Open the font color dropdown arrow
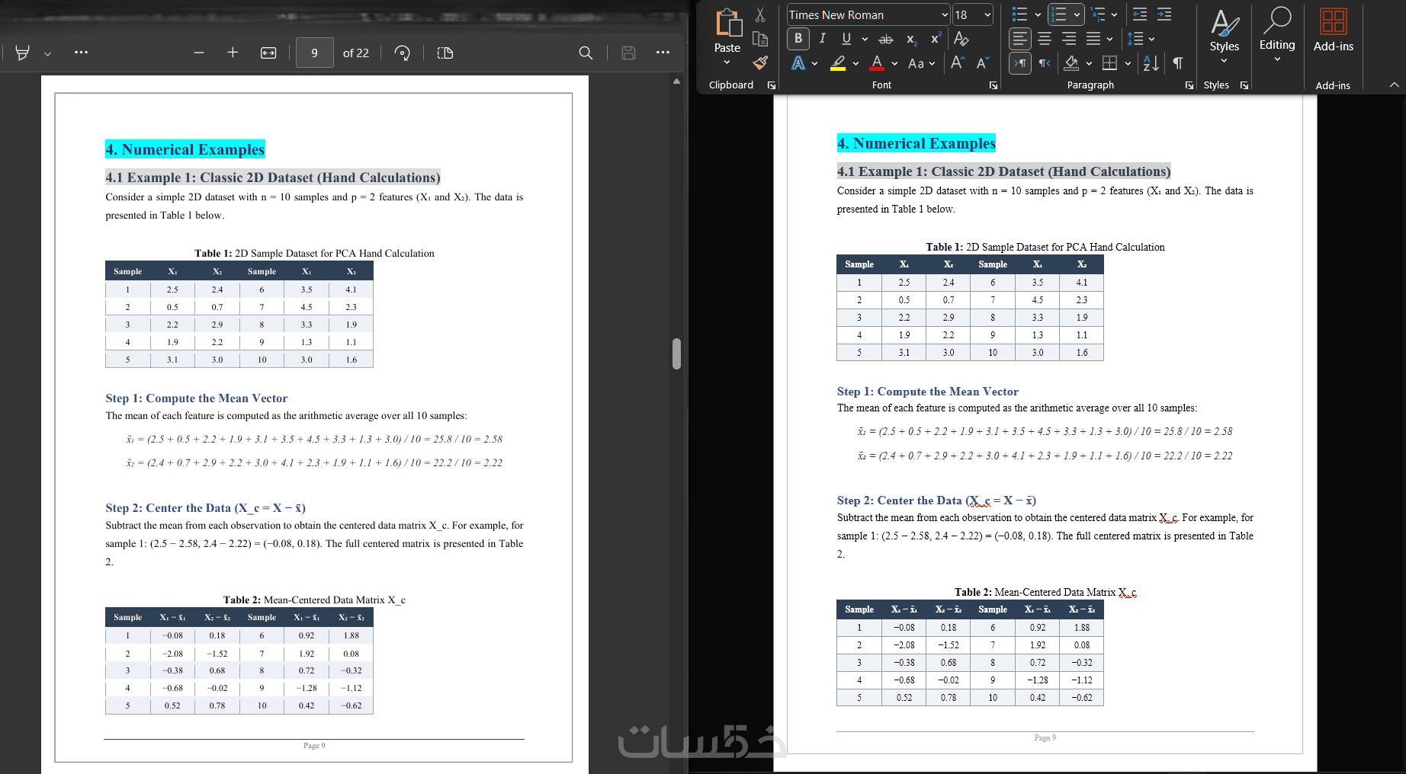This screenshot has width=1406, height=774. click(894, 64)
